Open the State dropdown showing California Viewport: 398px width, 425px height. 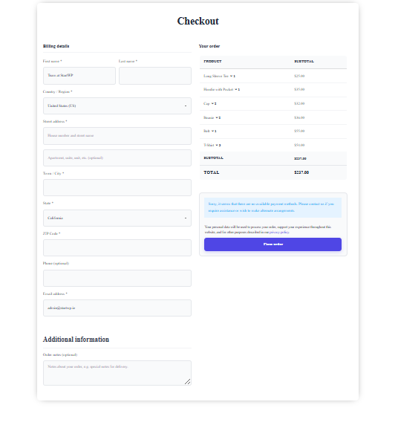coord(117,218)
